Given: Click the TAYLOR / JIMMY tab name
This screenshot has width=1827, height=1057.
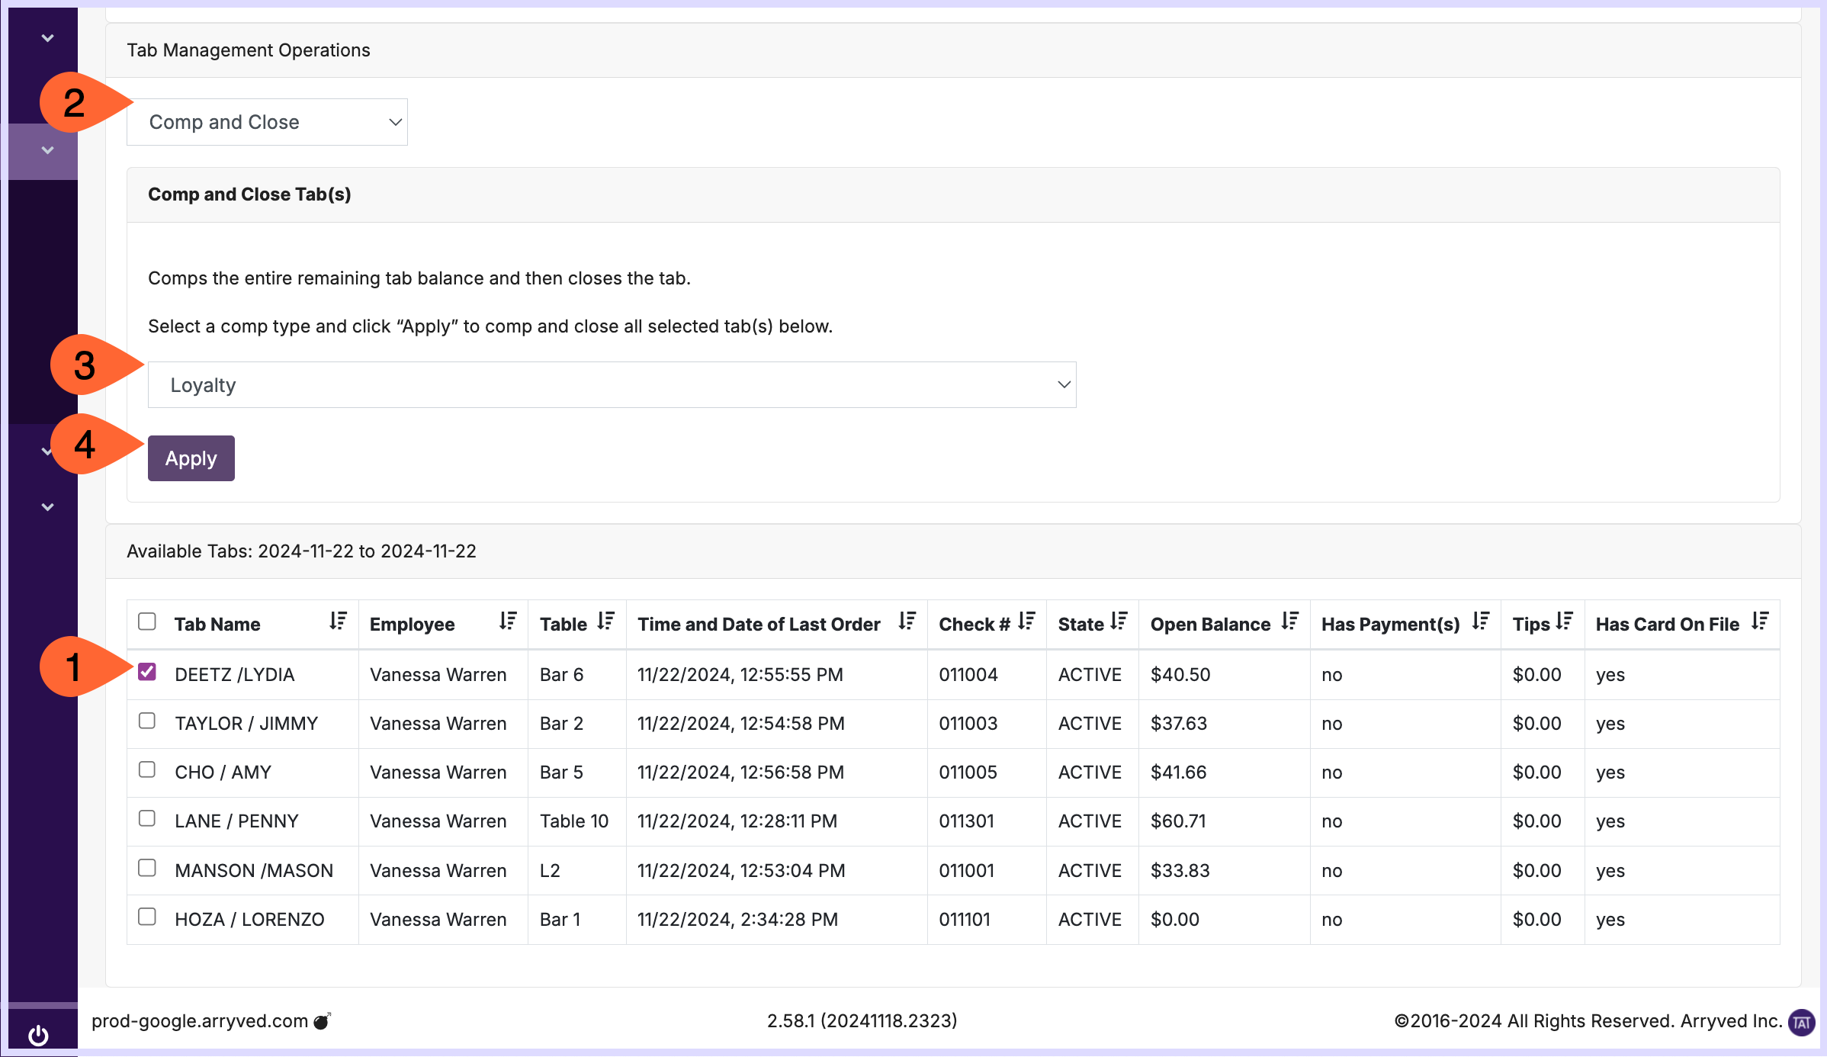Looking at the screenshot, I should [x=246, y=724].
